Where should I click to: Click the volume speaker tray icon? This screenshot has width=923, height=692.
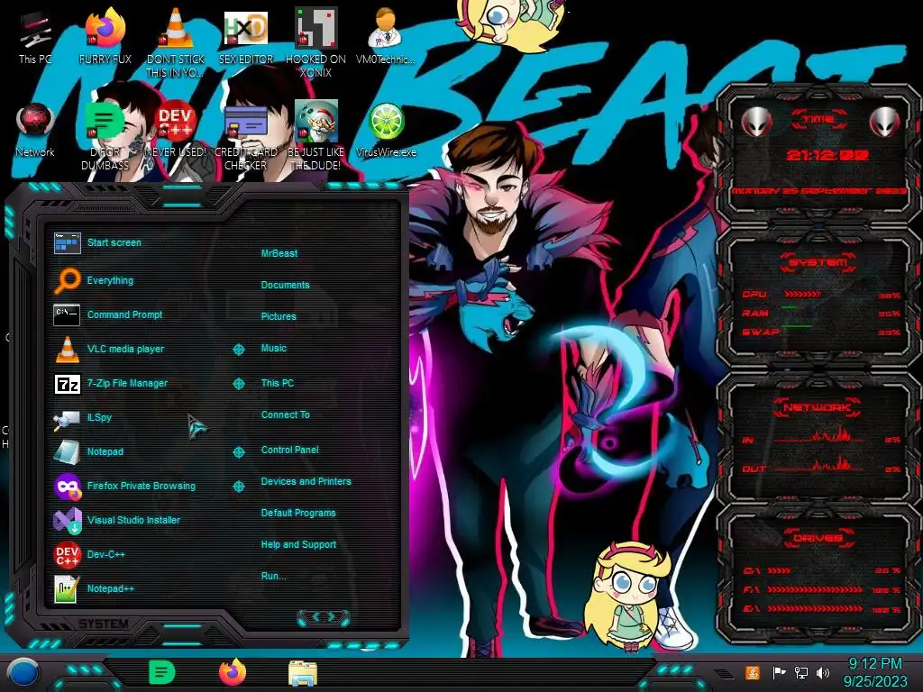(822, 672)
